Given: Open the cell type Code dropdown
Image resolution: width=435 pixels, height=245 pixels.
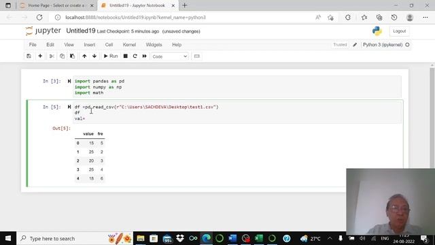Looking at the screenshot, I should (169, 56).
